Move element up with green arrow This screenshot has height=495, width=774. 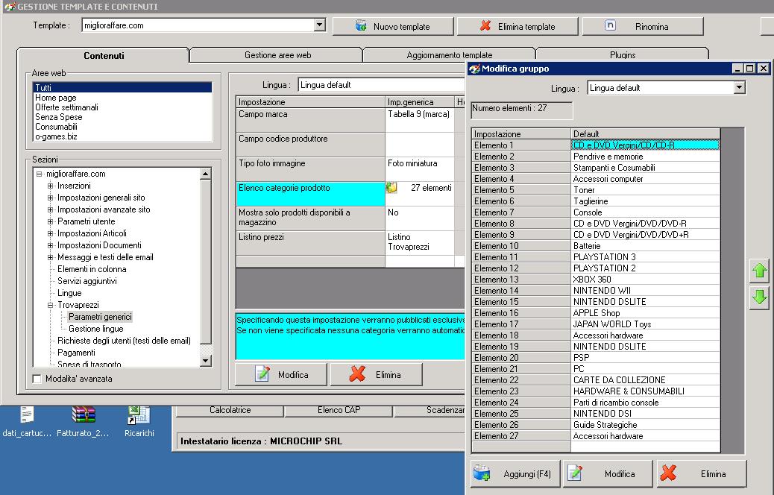click(759, 271)
